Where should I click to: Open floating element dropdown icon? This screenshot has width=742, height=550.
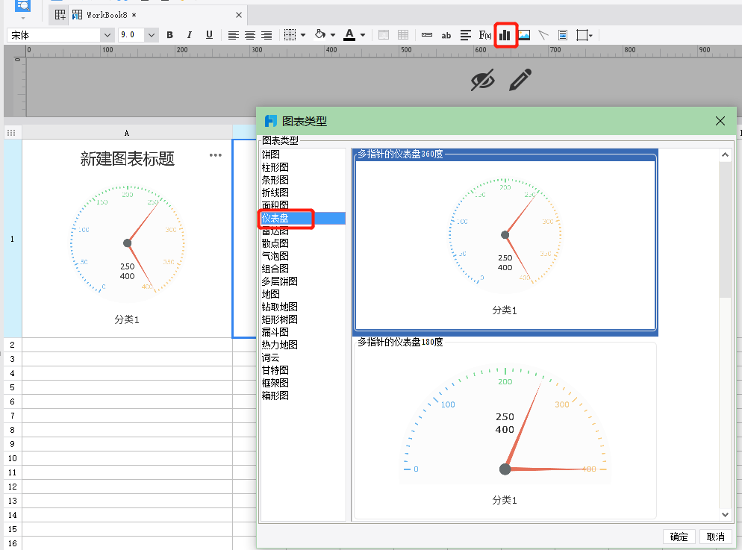pos(584,35)
